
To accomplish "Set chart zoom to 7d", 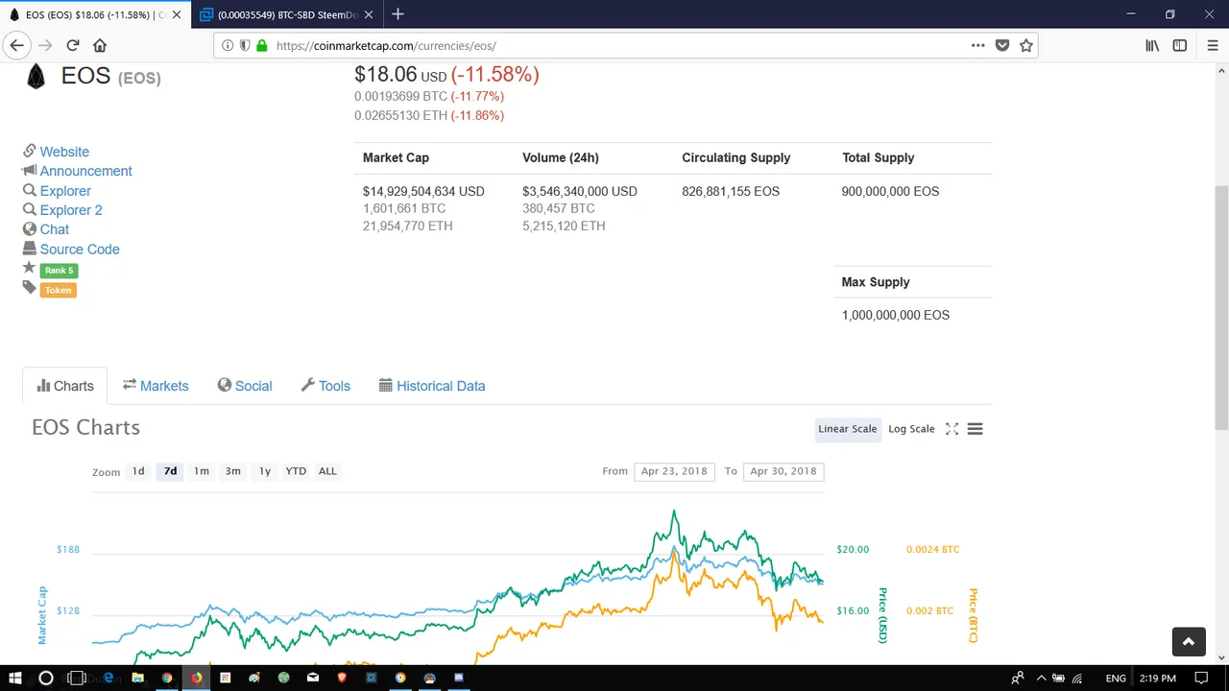I will (170, 471).
